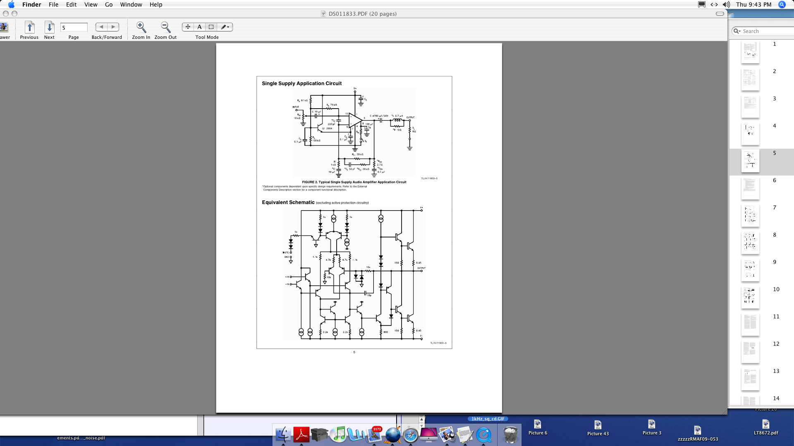Select the rectangular Select tool mode
Viewport: 794px width, 446px height.
[211, 27]
